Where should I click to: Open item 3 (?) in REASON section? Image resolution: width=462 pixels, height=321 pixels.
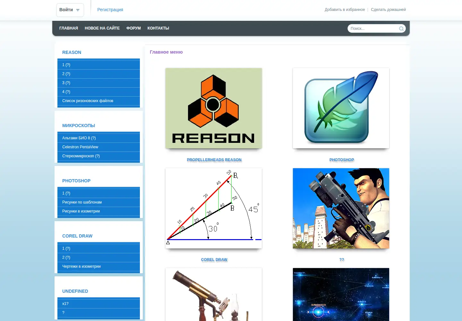[x=98, y=83]
